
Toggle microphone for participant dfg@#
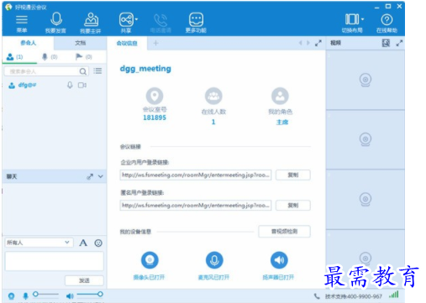point(70,85)
